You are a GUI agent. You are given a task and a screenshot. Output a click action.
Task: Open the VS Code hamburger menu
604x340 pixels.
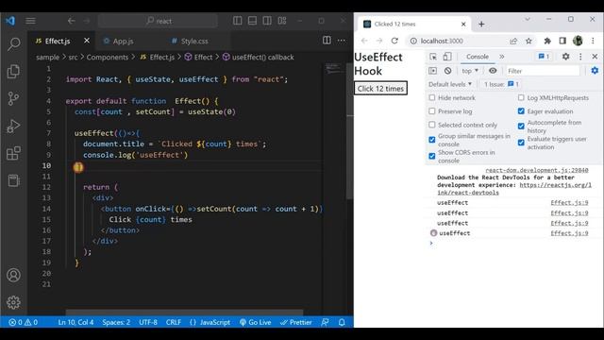(30, 21)
